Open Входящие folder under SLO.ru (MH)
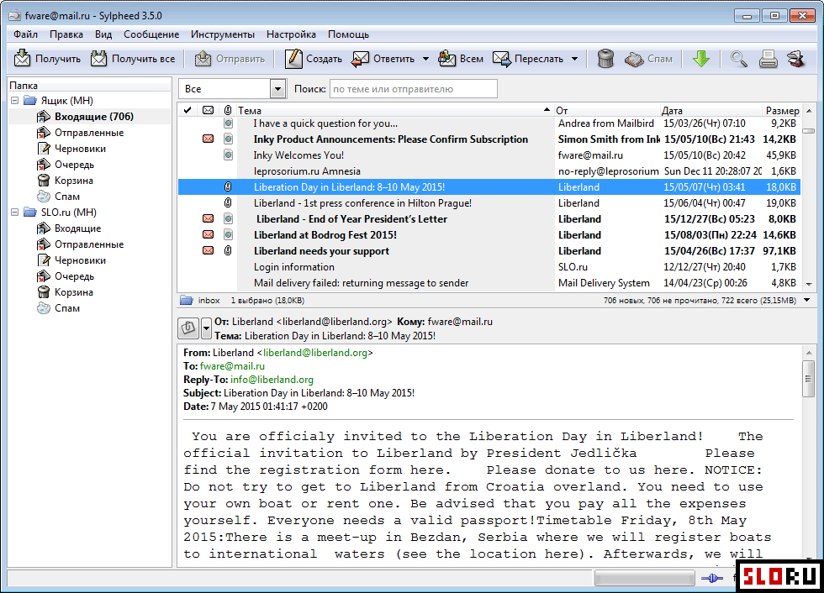 77,228
